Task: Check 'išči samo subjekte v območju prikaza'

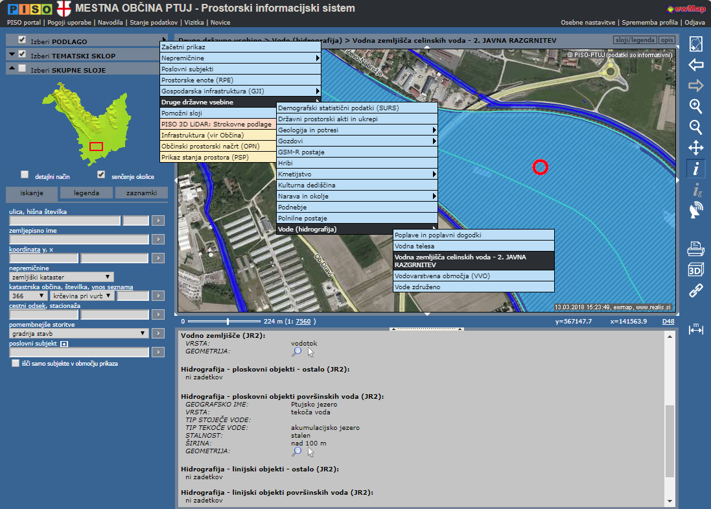Action: coord(16,364)
